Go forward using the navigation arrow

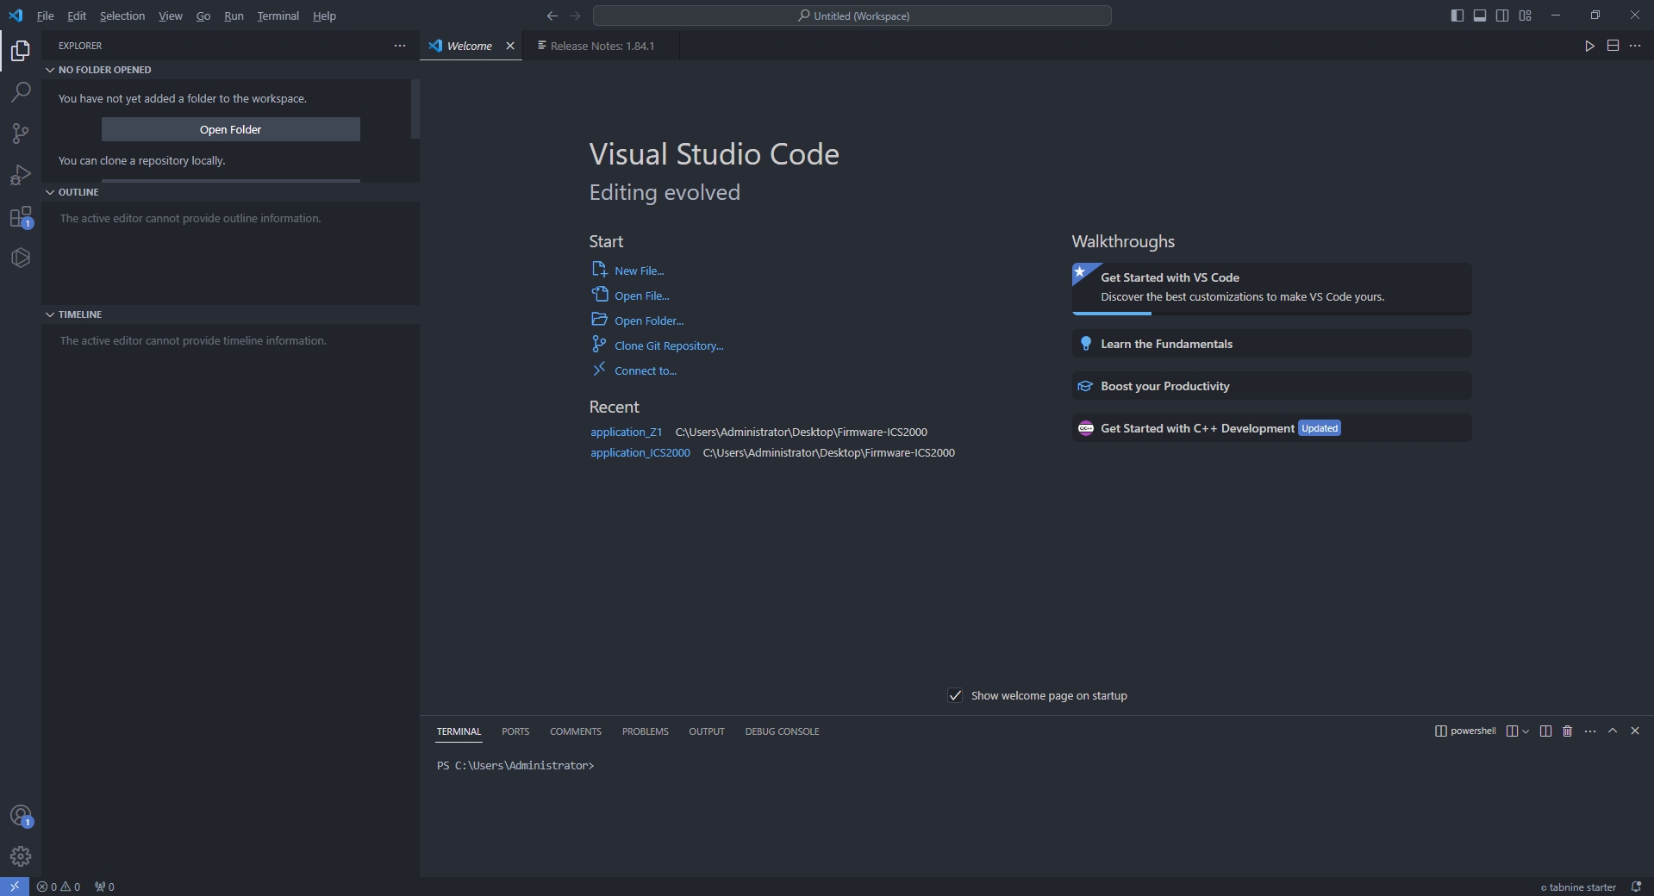(x=575, y=16)
